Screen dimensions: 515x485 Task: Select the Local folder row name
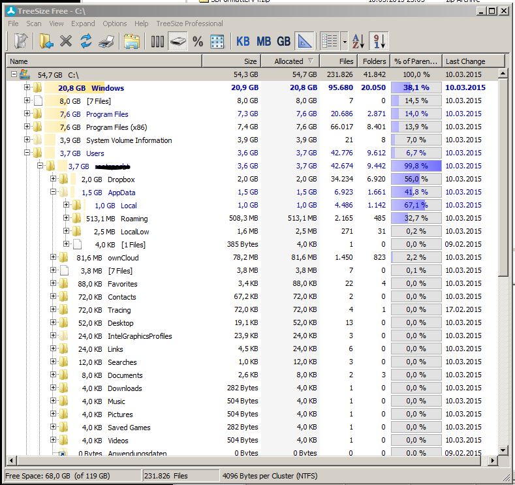pos(129,206)
